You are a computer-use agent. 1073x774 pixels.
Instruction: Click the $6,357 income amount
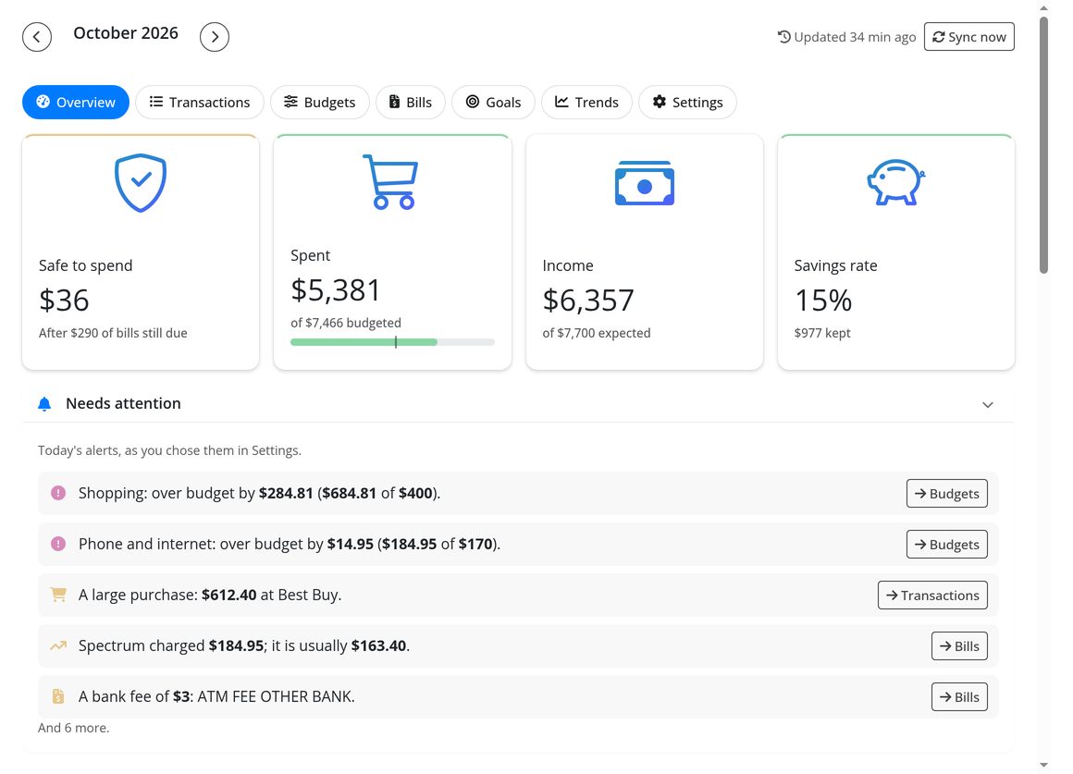(587, 300)
